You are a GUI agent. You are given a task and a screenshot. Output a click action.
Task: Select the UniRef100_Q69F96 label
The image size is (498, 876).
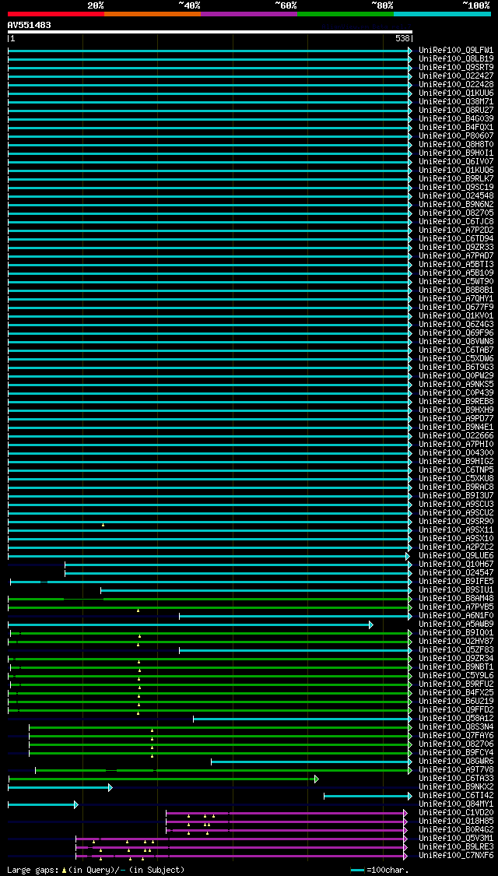point(456,333)
